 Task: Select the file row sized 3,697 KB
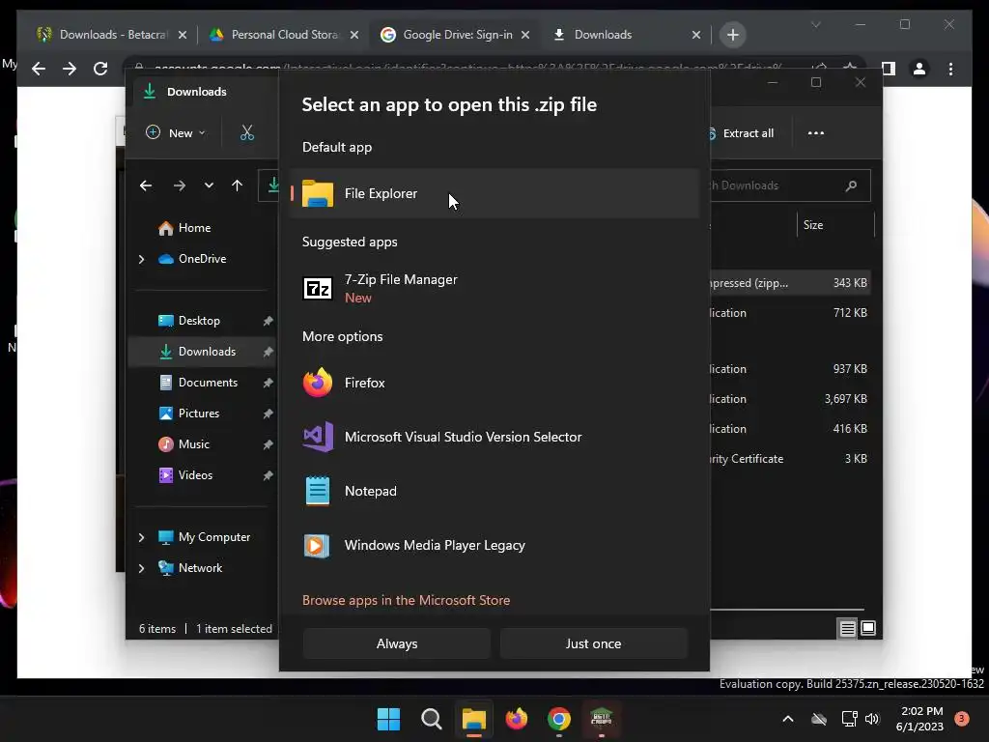click(x=790, y=399)
